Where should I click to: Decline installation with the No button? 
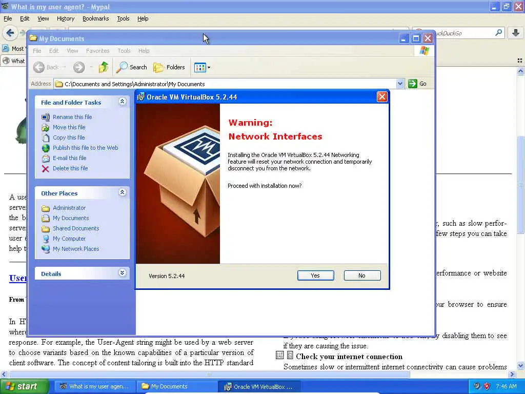pos(362,275)
